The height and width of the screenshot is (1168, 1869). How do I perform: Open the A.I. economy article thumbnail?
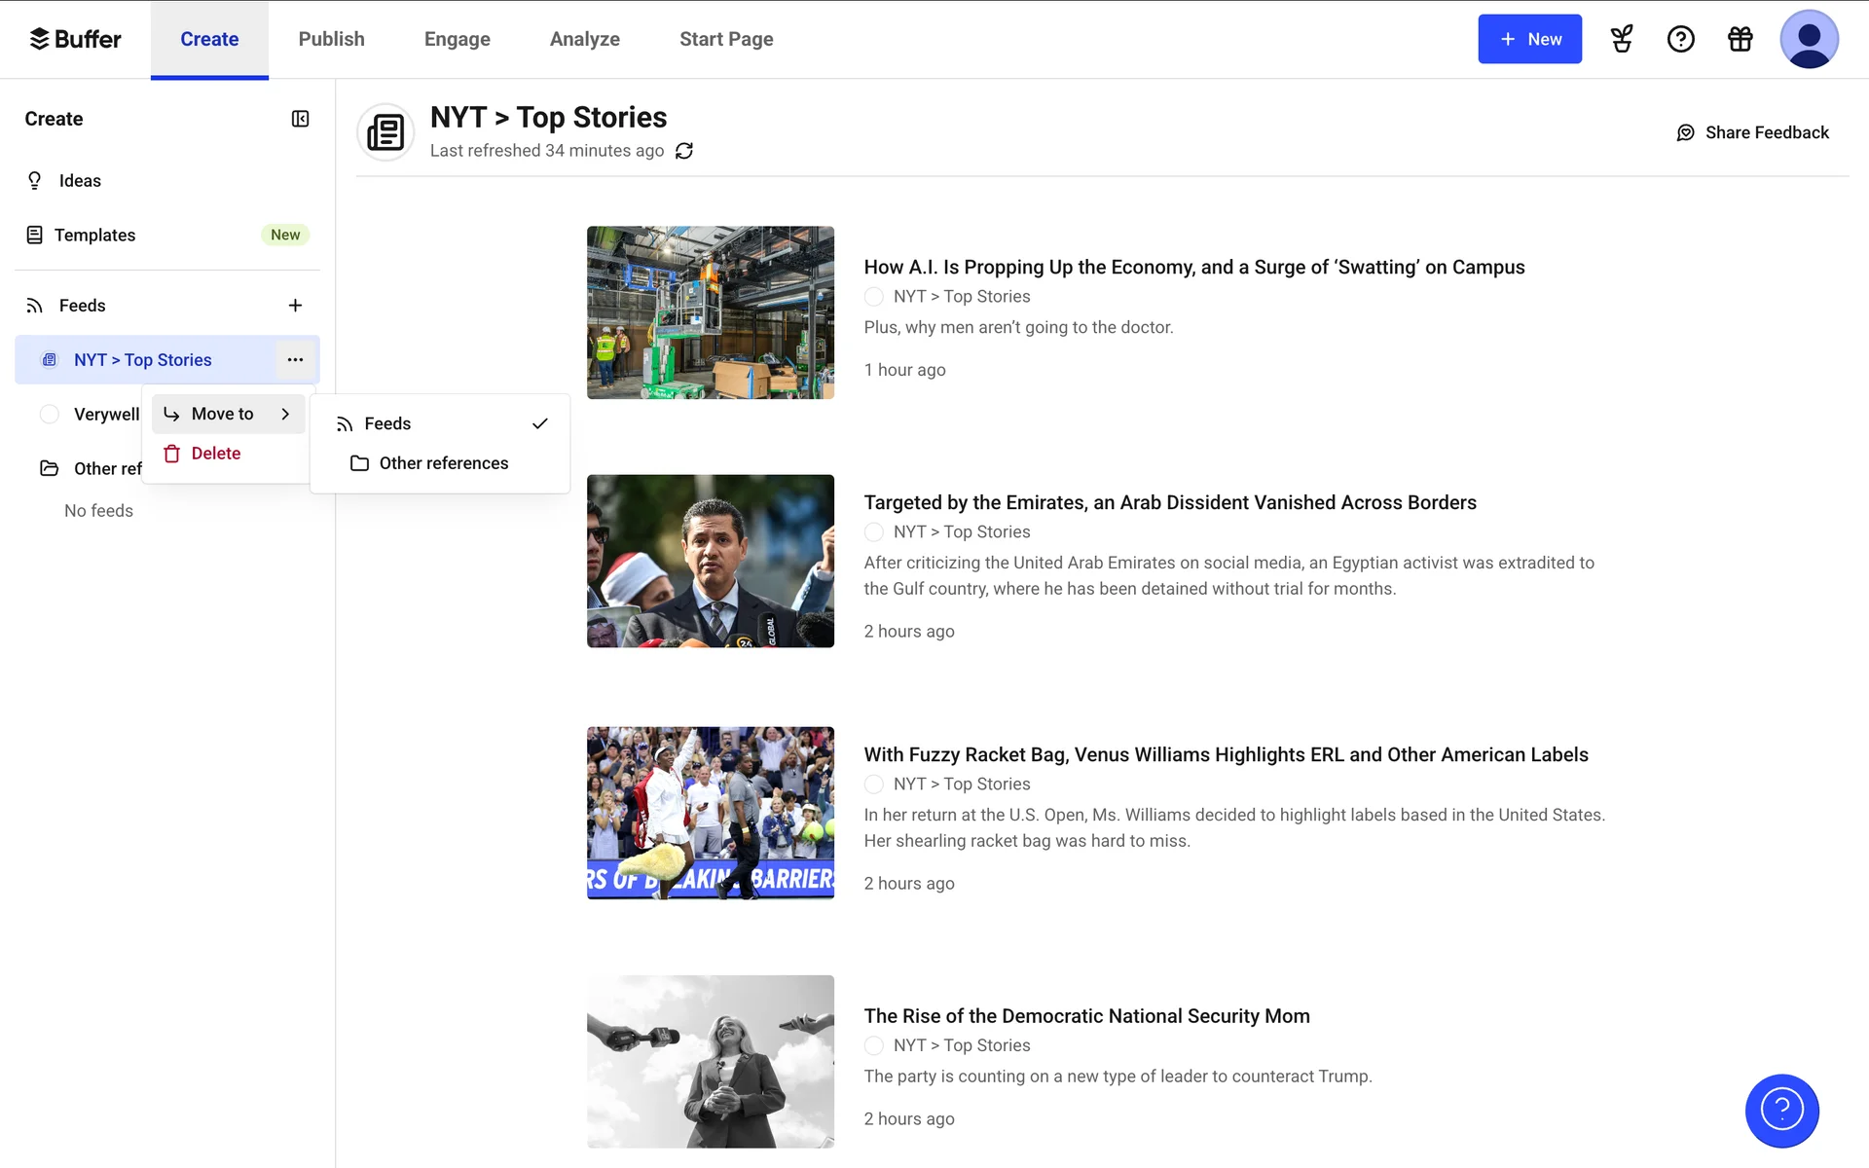tap(710, 312)
